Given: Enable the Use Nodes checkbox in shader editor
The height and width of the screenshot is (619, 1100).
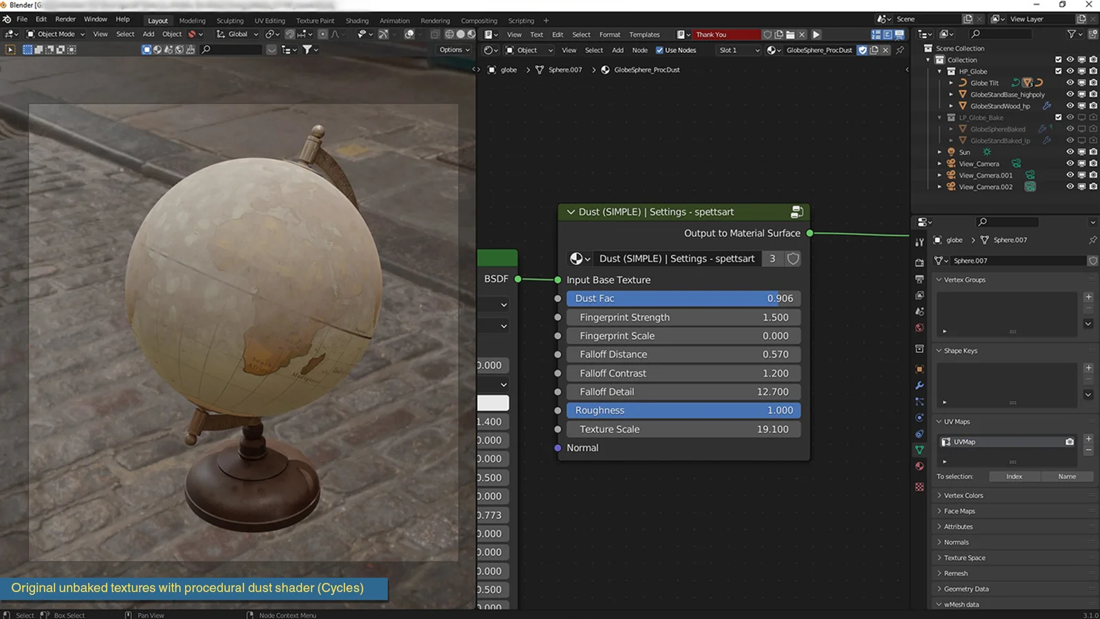Looking at the screenshot, I should 659,50.
